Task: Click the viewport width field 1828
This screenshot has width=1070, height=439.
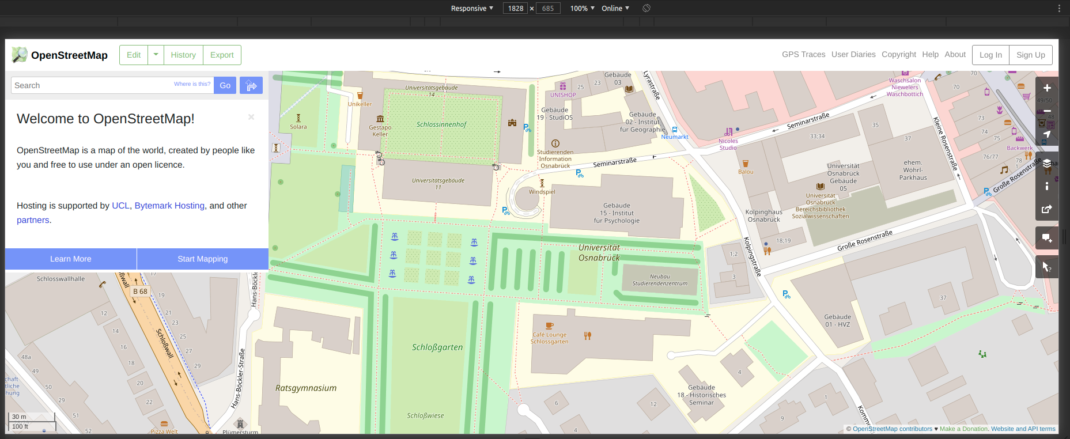Action: (x=516, y=8)
